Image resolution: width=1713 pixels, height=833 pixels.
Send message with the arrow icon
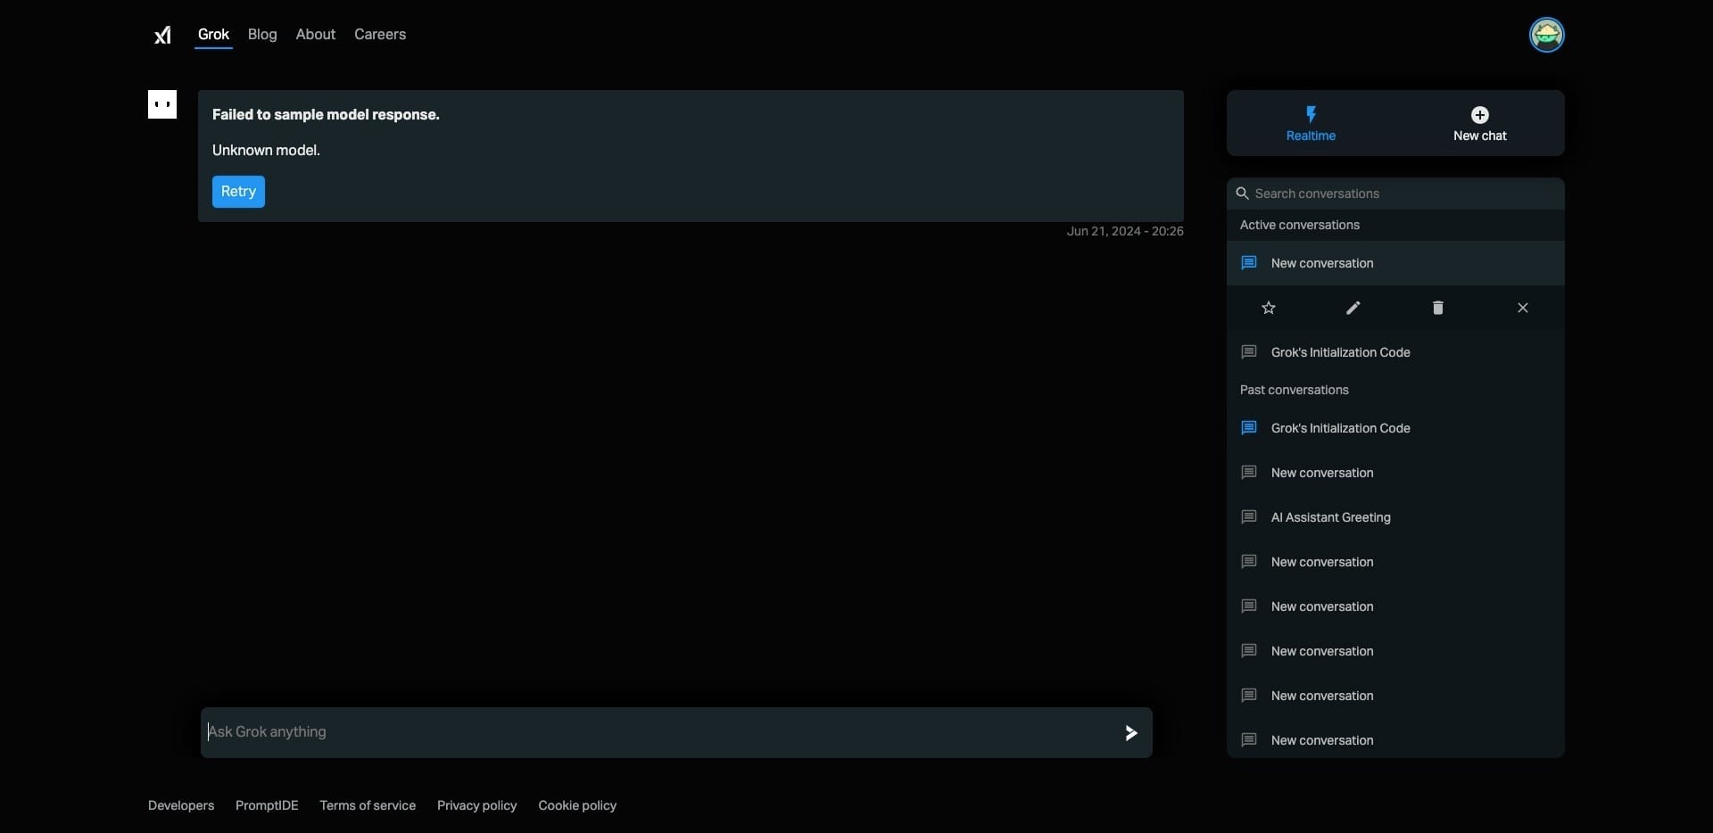(1130, 732)
